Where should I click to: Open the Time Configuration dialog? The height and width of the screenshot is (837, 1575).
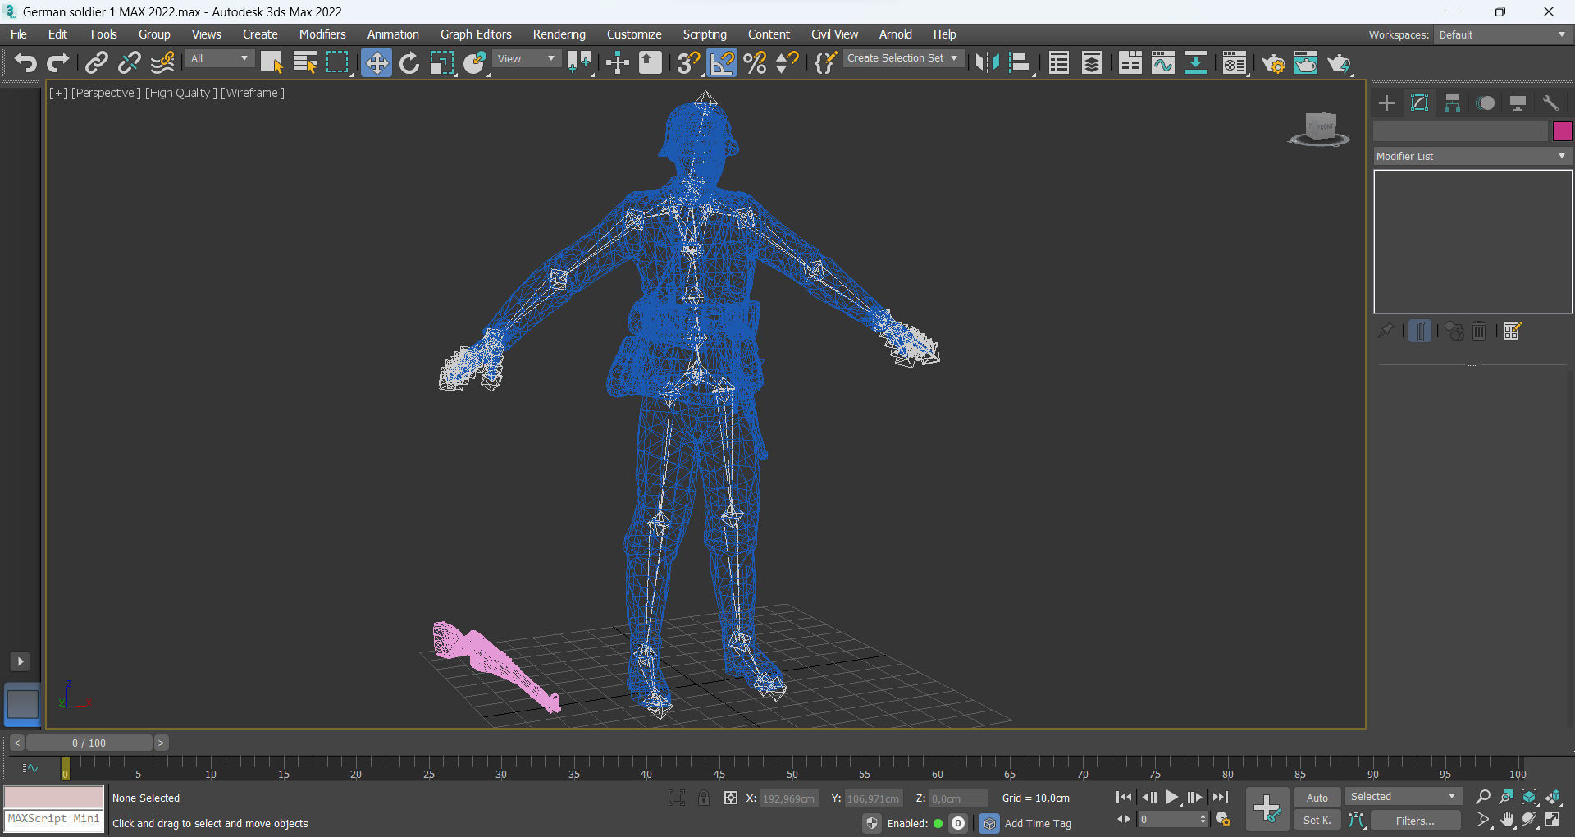[1223, 820]
